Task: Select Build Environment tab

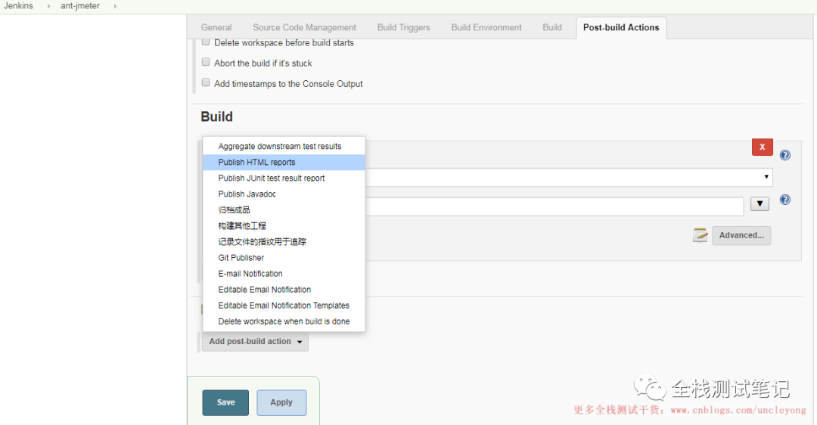Action: point(486,28)
